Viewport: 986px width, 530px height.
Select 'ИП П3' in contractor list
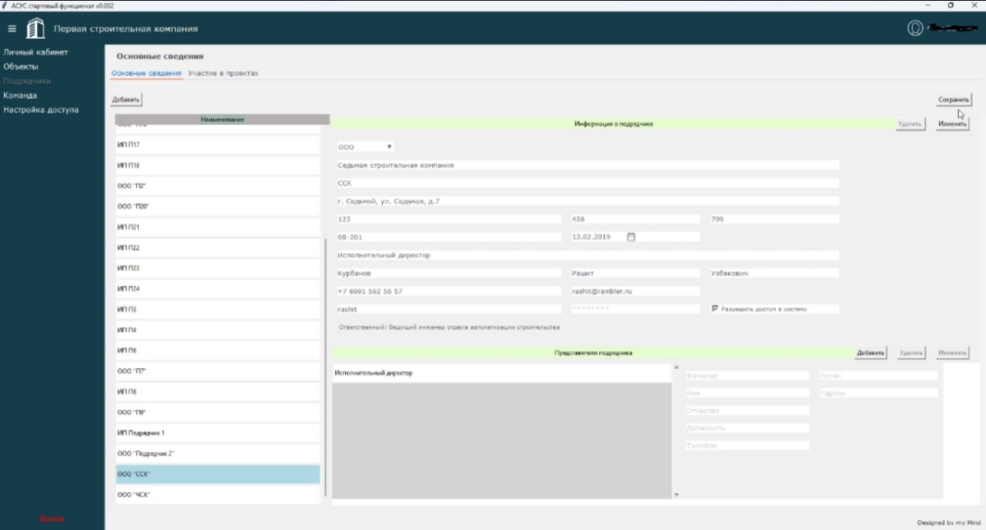[218, 310]
